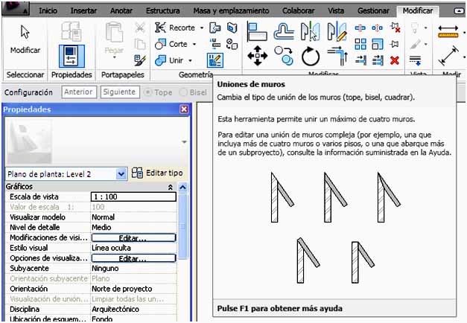This screenshot has height=323, width=467.
Task: Open the Gestionar ribbon tab
Action: click(x=373, y=11)
